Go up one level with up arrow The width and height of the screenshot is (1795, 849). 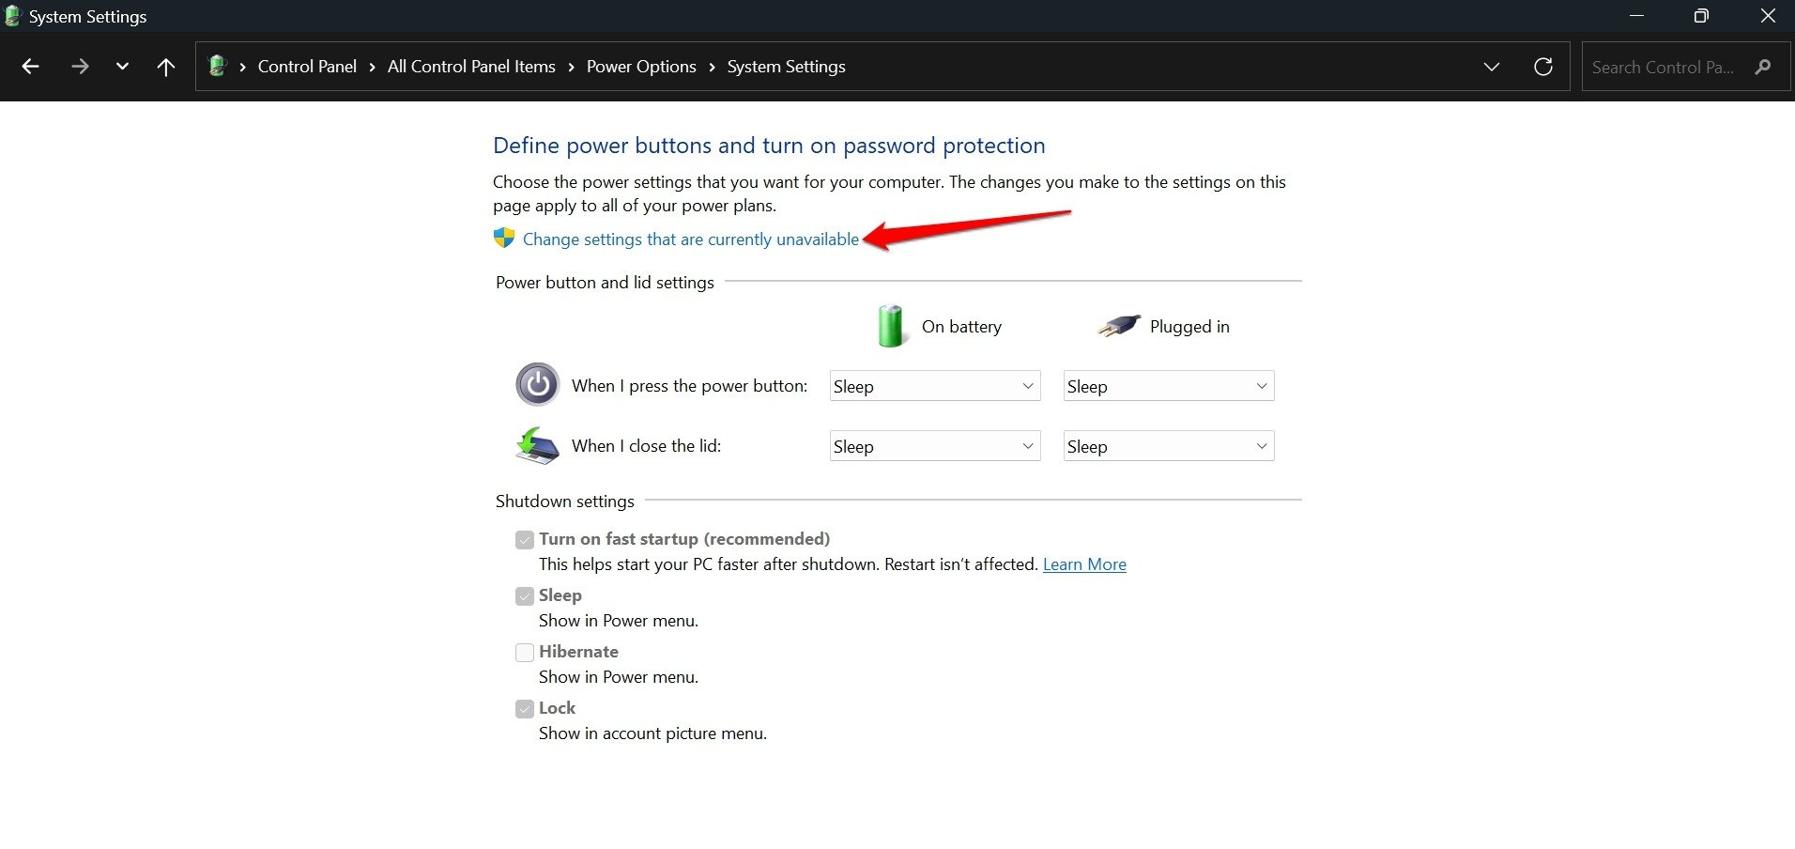[166, 67]
